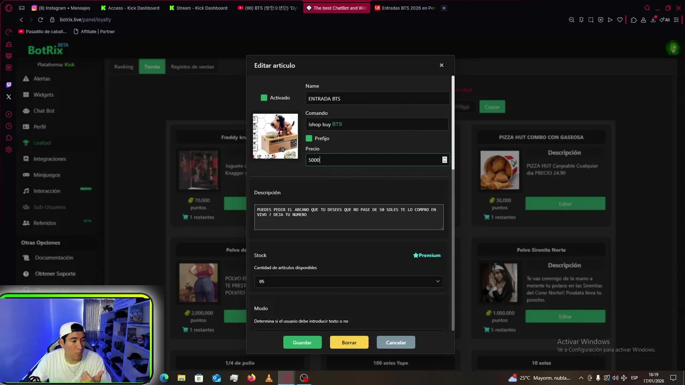This screenshot has width=685, height=385.
Task: Open the easy setup sliders icon
Action: coord(676,20)
